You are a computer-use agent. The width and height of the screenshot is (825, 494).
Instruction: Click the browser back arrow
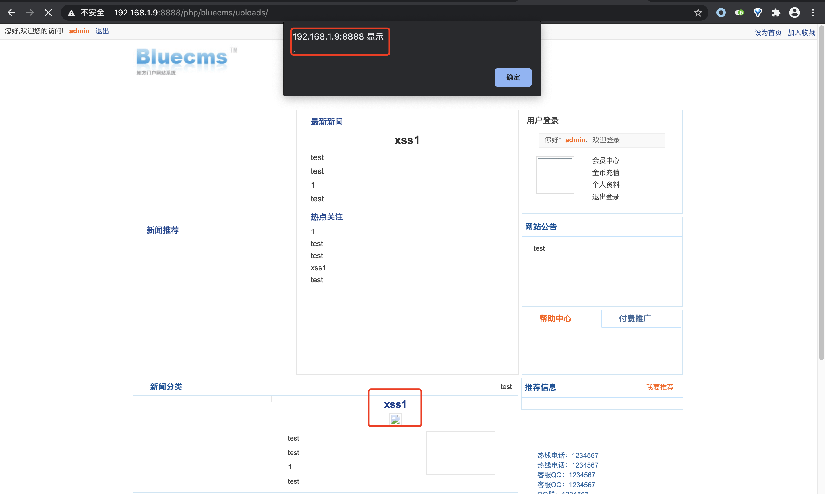[x=11, y=13]
